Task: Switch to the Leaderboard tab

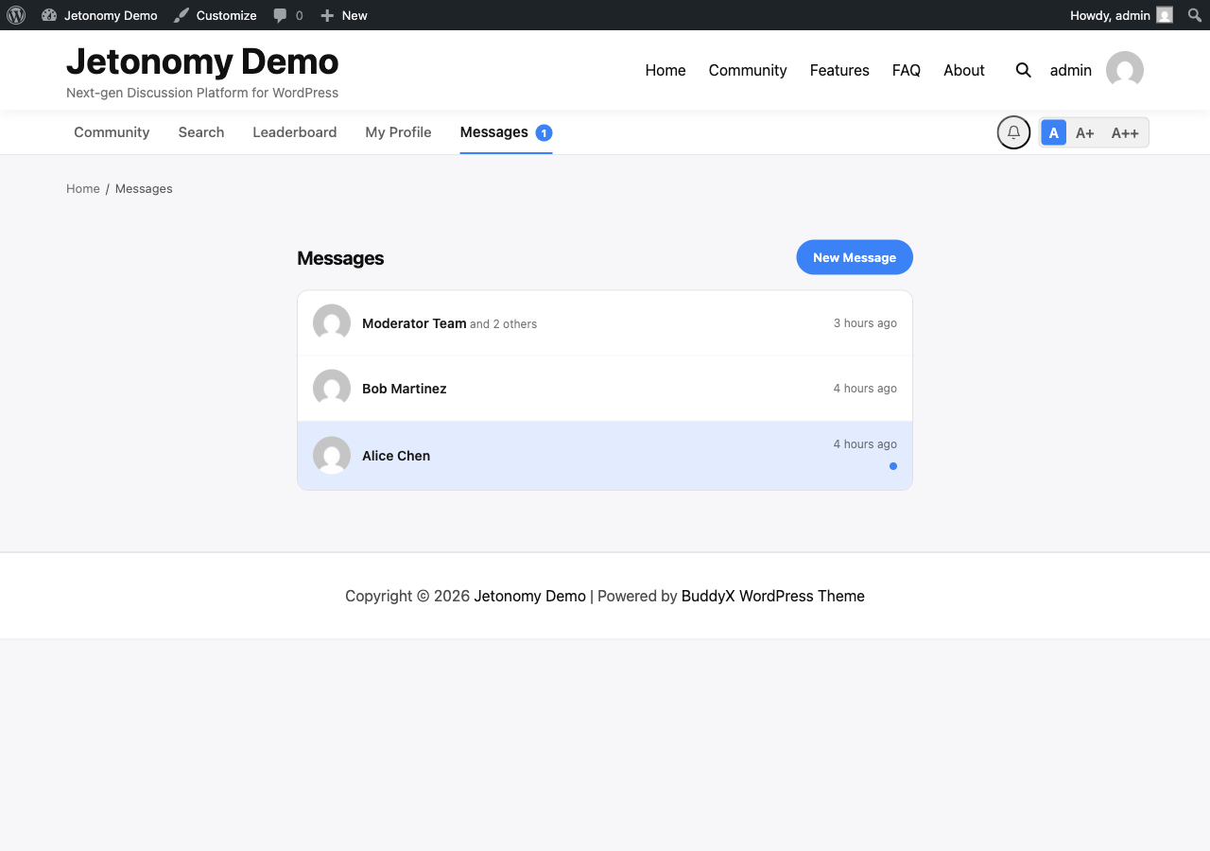Action: (x=294, y=132)
